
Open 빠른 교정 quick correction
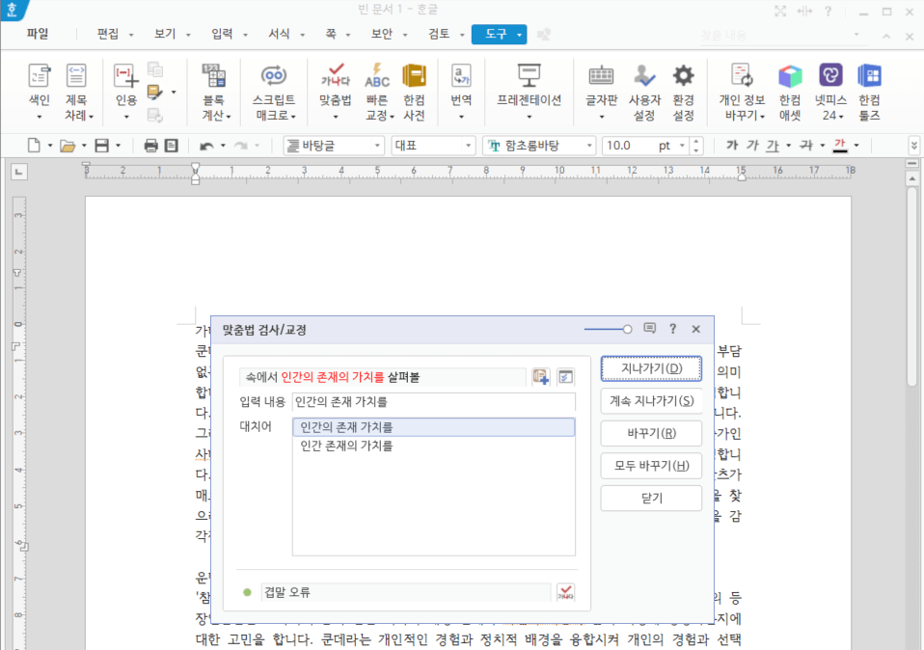coord(377,91)
